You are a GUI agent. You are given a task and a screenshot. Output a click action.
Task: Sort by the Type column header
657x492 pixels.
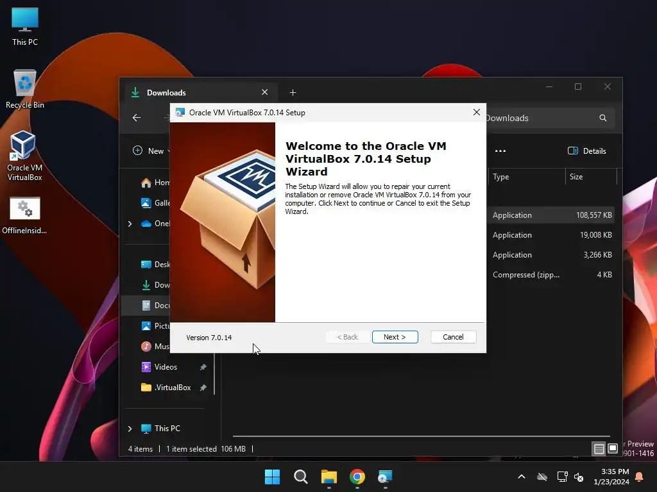(x=527, y=177)
